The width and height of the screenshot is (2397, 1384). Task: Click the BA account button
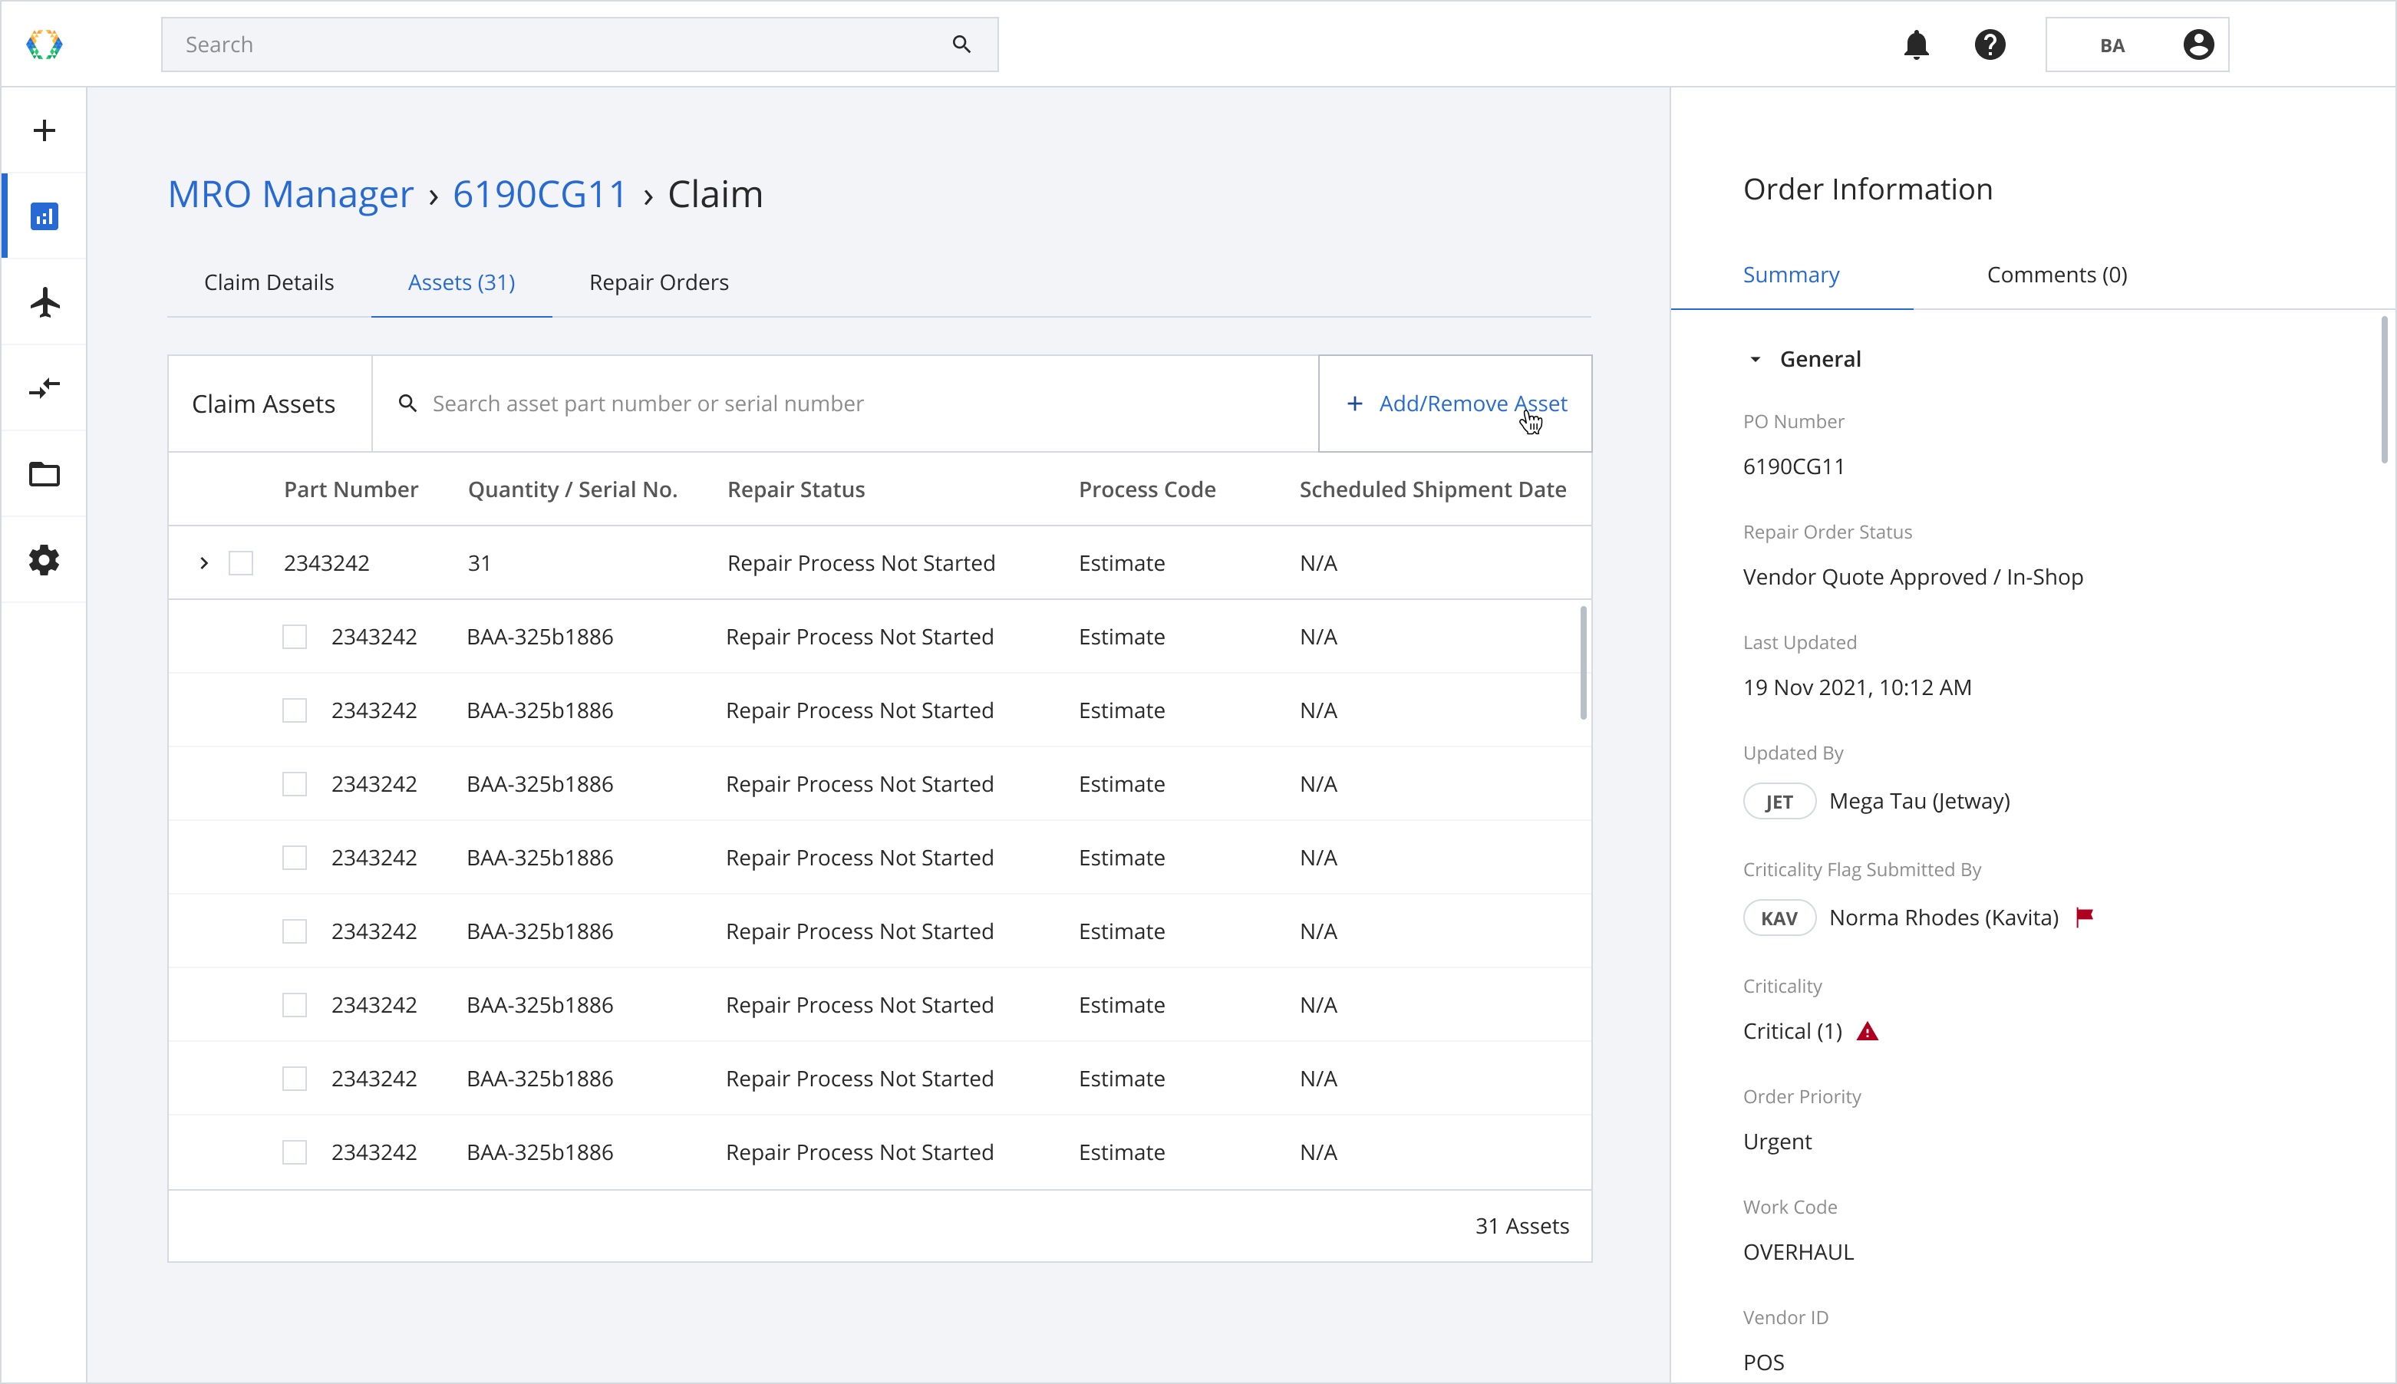(x=2137, y=44)
